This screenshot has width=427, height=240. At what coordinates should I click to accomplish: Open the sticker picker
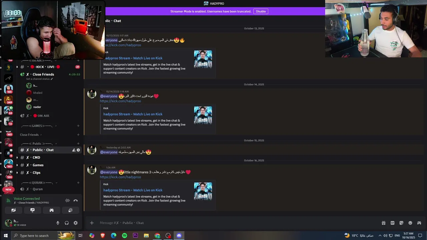tap(401, 223)
